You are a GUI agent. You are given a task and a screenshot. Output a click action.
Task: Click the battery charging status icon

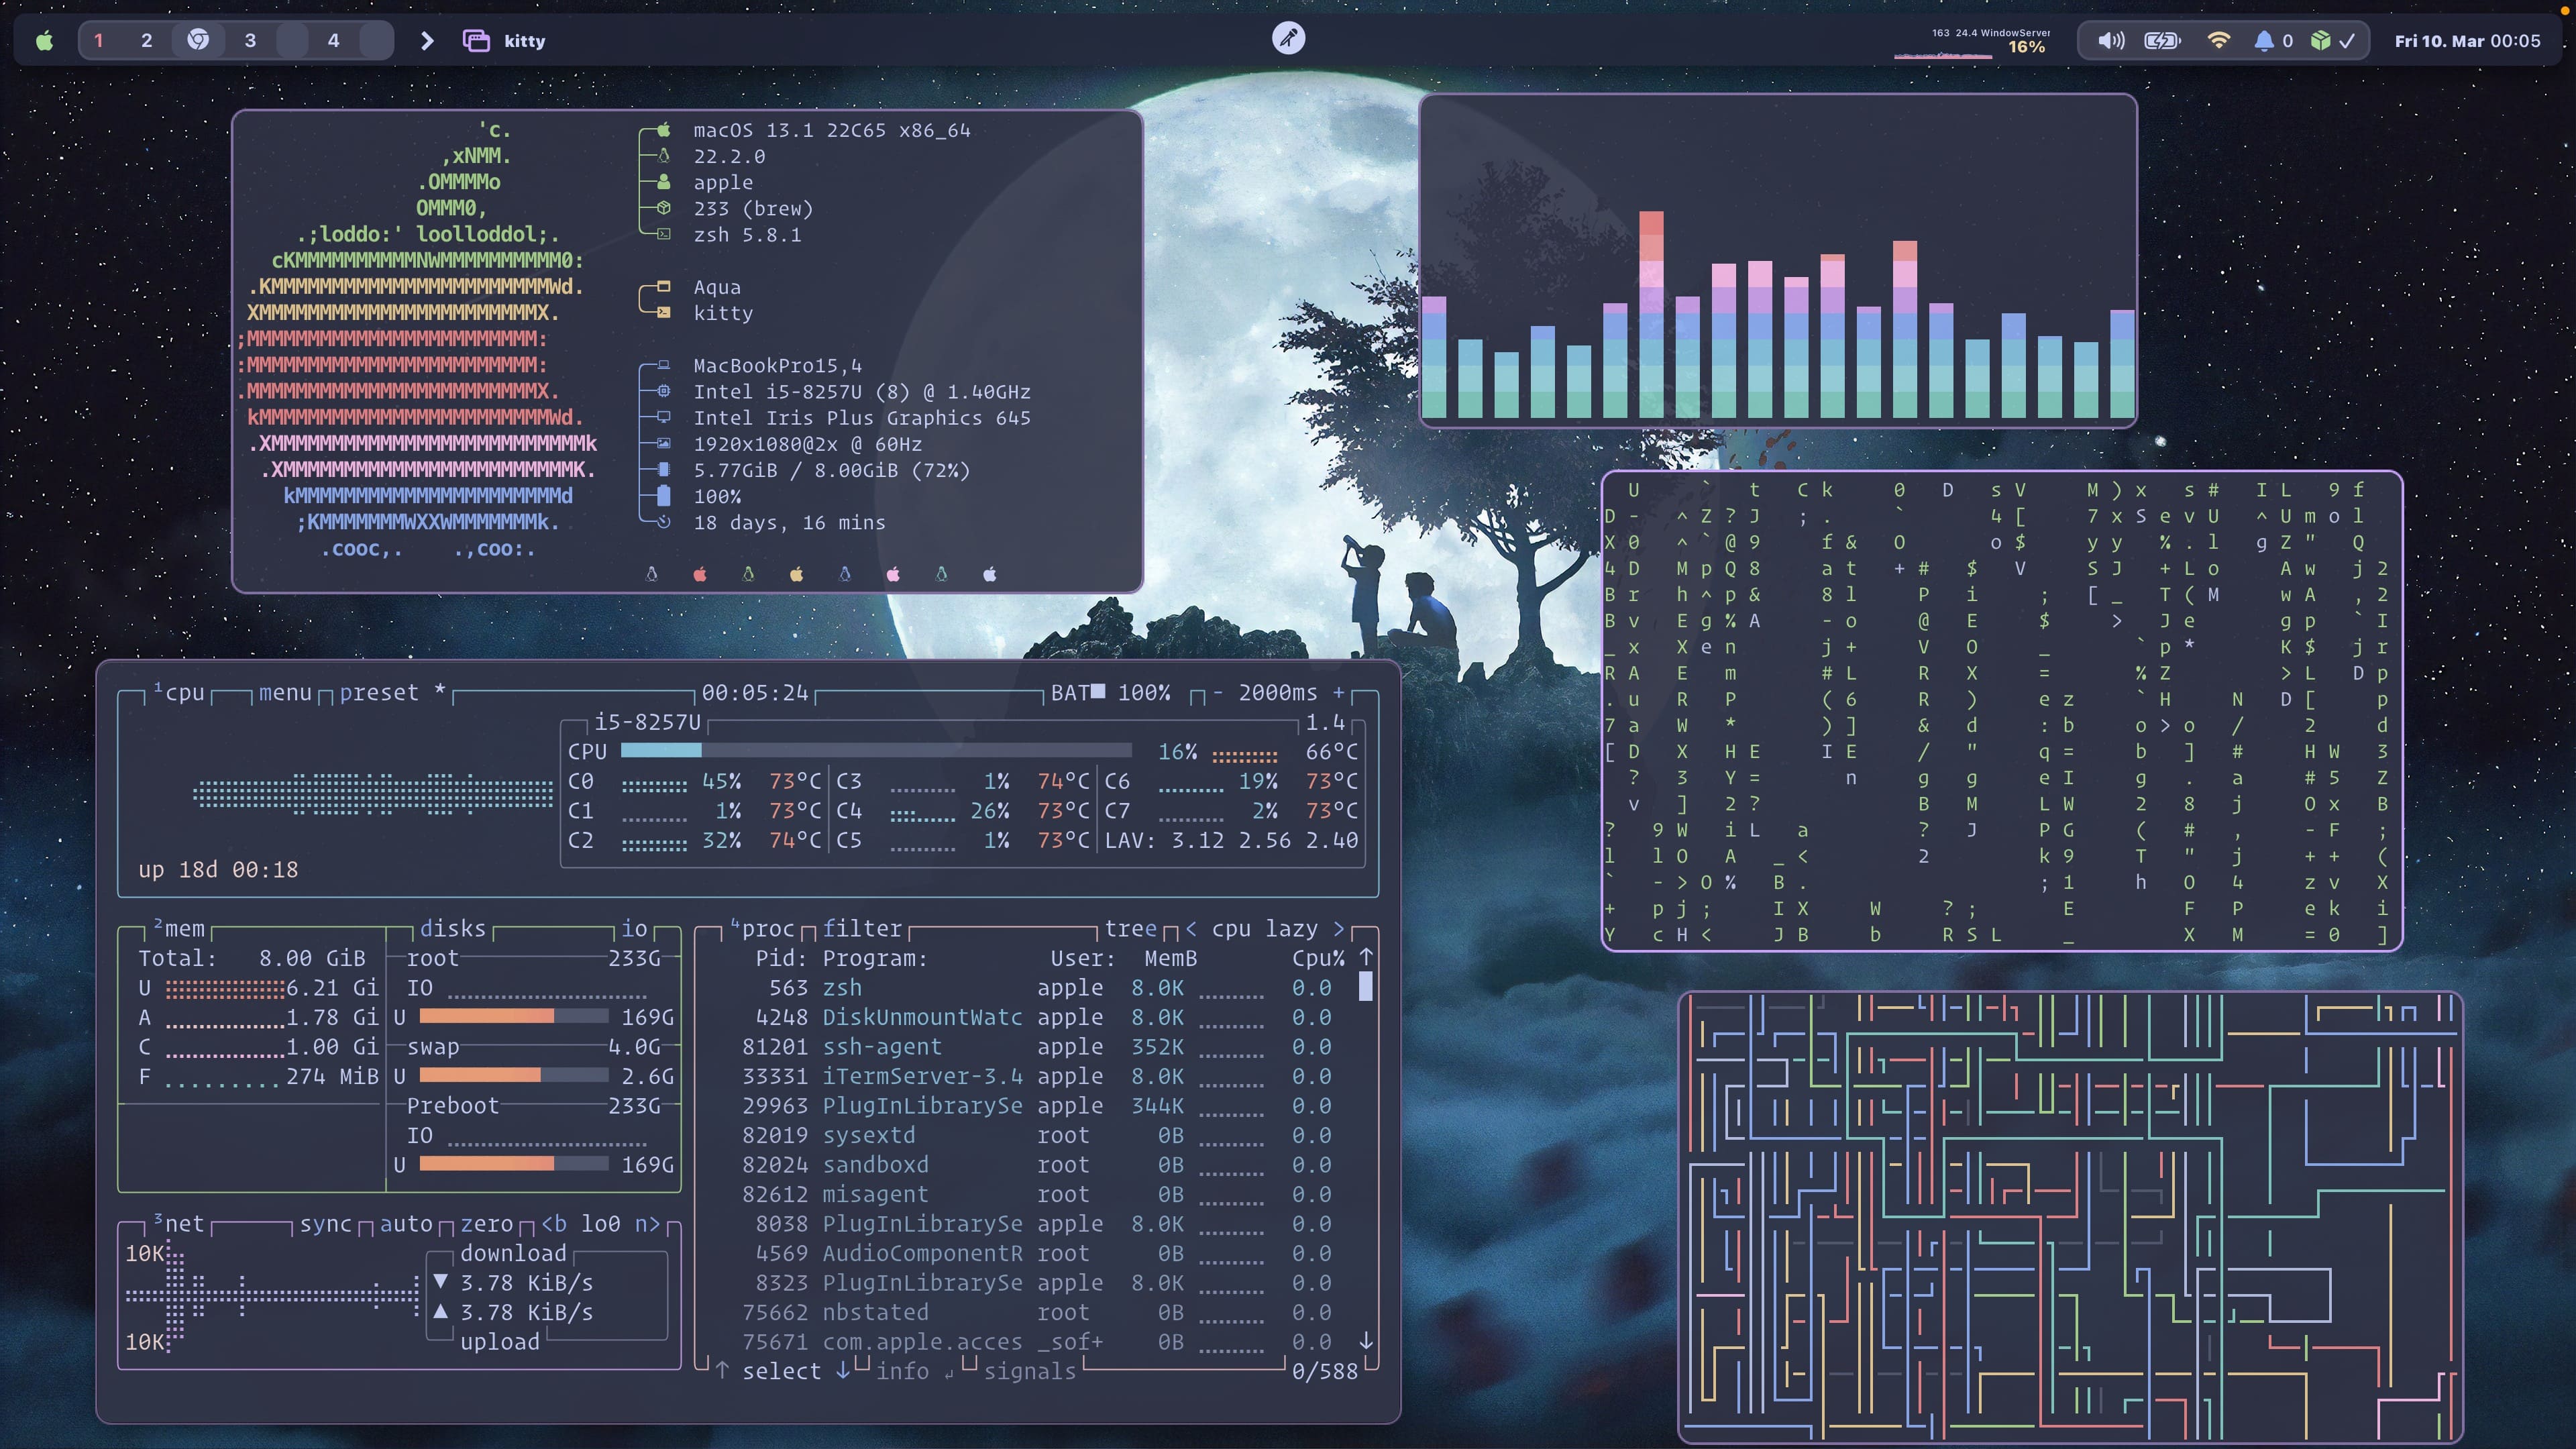[2162, 41]
